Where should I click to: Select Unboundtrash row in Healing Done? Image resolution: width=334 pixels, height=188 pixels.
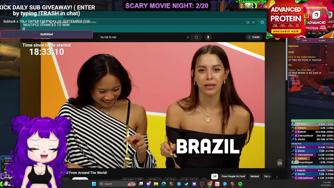(x=312, y=136)
